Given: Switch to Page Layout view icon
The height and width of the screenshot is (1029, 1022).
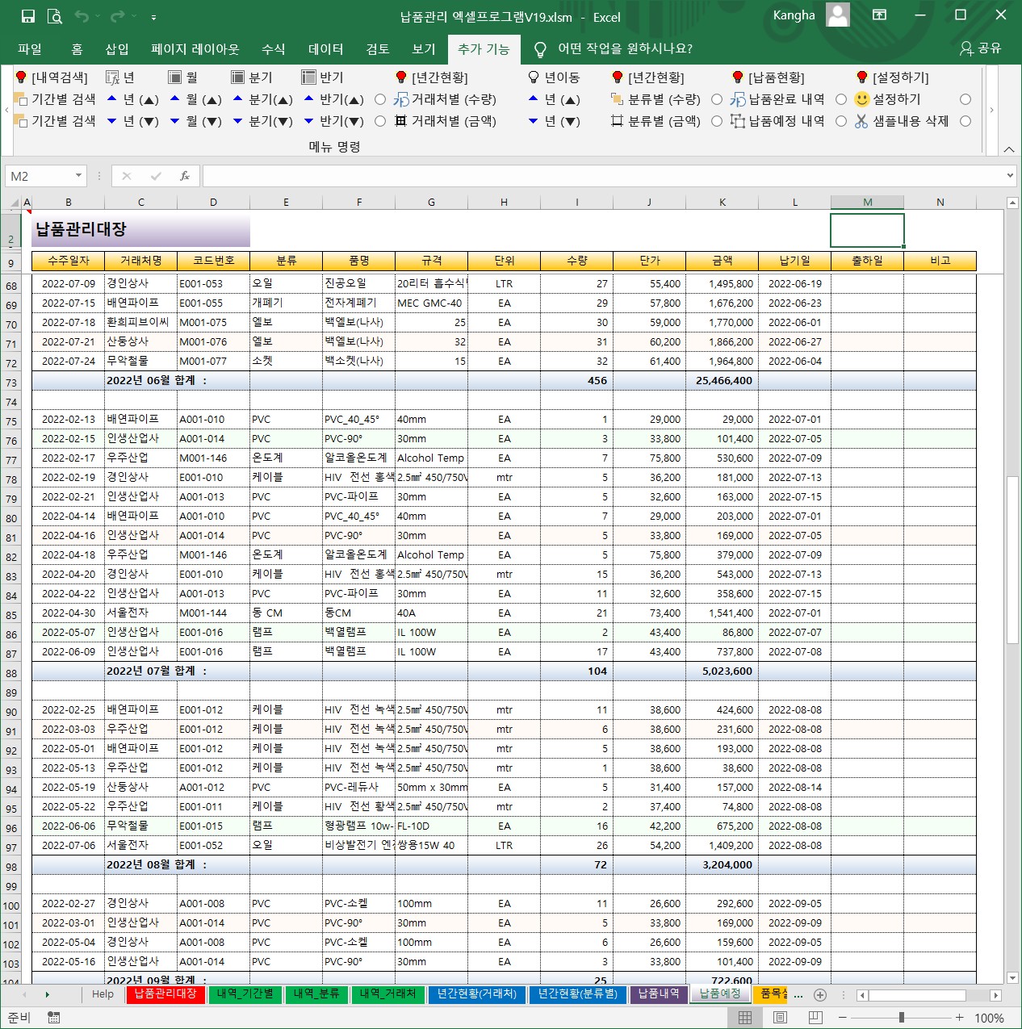Looking at the screenshot, I should [x=781, y=1018].
